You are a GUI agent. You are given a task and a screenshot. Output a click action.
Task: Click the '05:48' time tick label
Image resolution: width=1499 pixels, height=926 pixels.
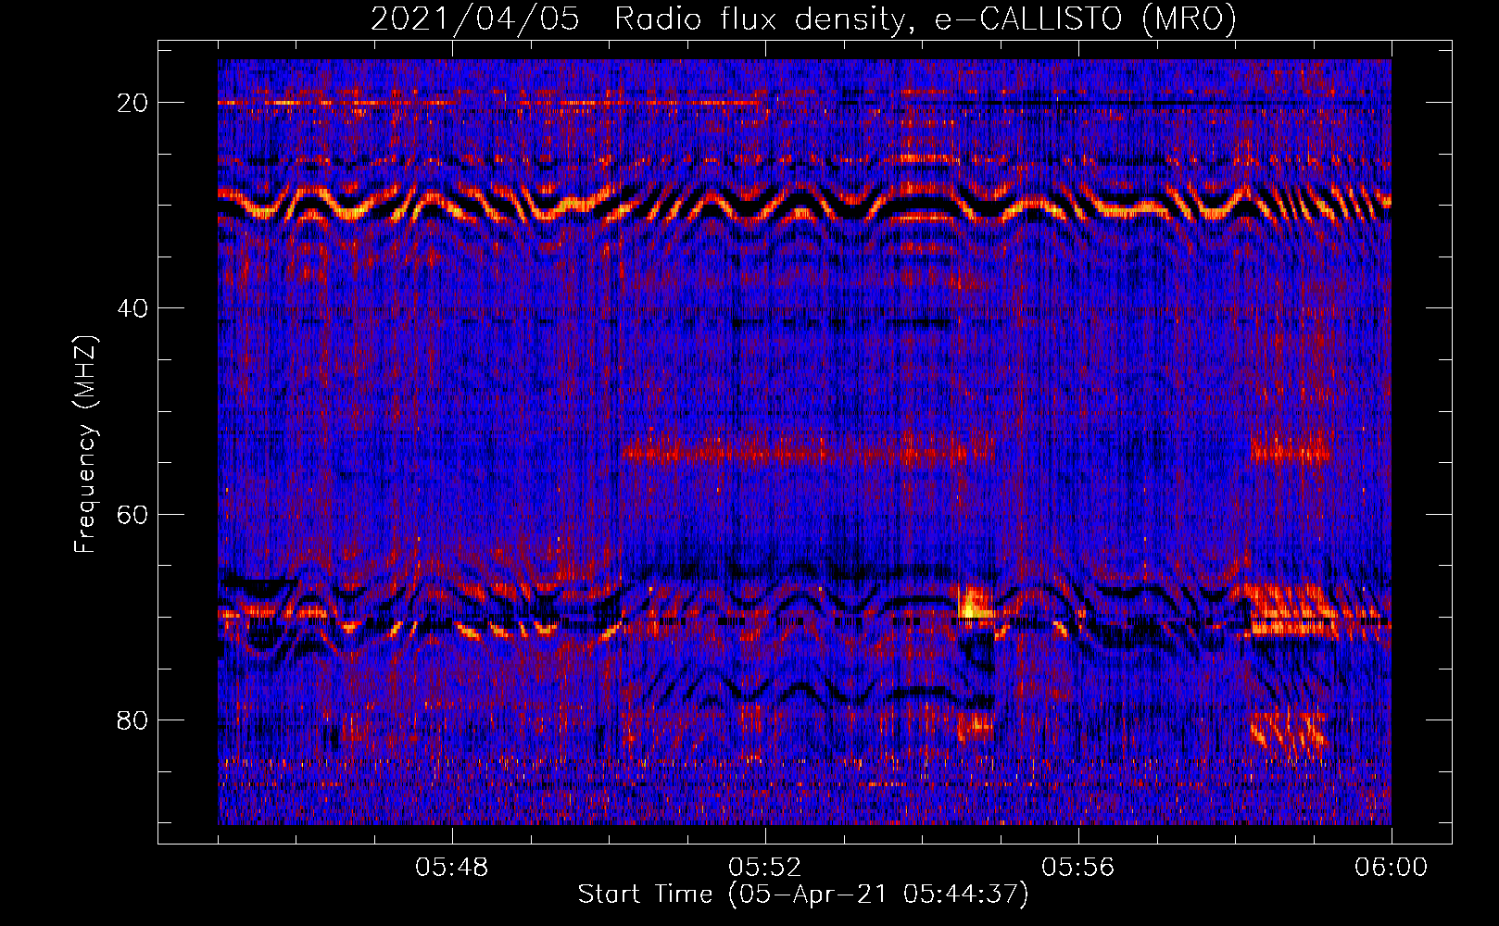coord(452,868)
